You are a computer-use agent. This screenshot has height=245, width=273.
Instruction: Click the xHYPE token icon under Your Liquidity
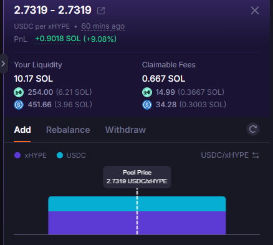click(x=19, y=92)
